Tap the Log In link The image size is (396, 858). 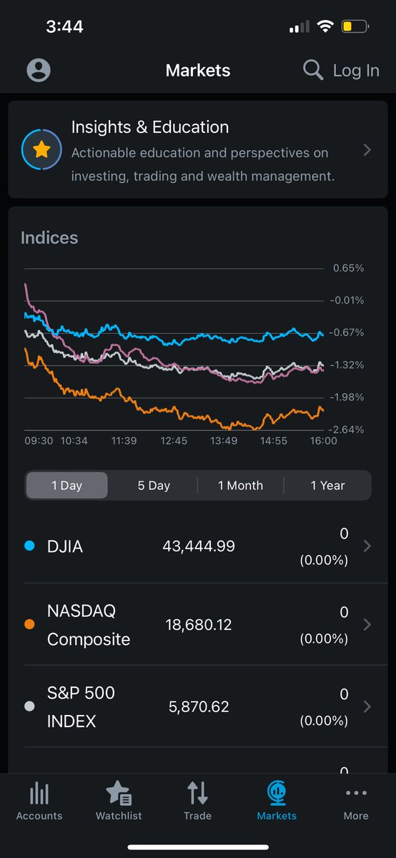pos(356,70)
